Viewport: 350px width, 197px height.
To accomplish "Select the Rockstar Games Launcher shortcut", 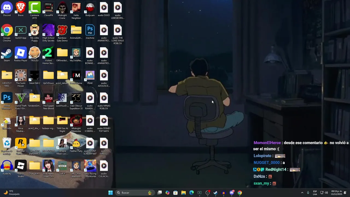I will (21, 147).
